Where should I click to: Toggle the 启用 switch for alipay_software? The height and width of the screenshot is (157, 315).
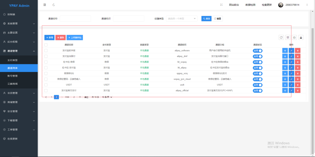tap(257, 51)
